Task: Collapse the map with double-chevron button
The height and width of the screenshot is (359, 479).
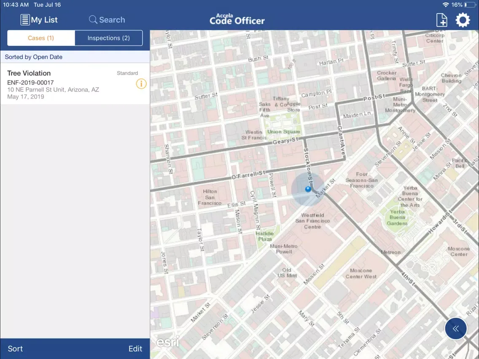Action: [x=456, y=329]
